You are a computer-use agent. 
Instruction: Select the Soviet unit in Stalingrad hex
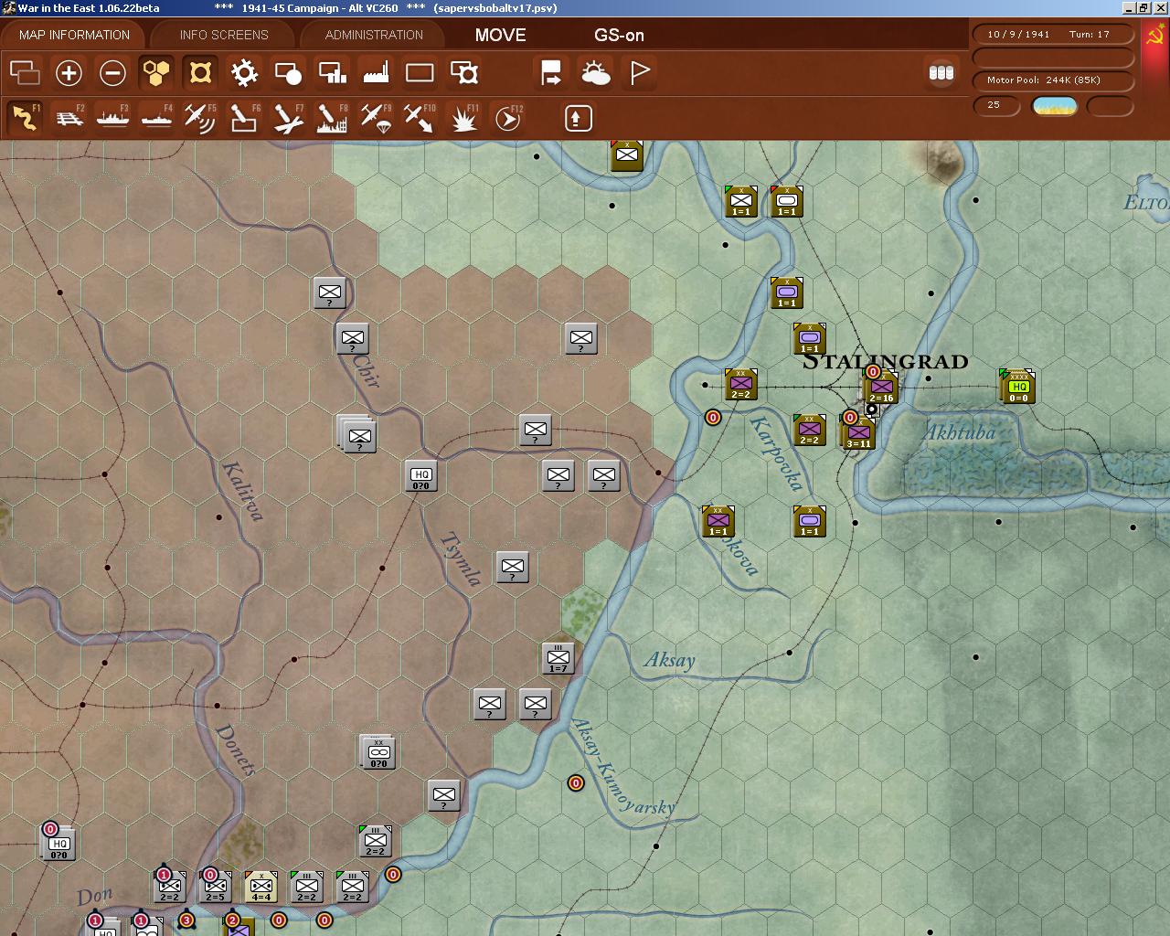click(x=881, y=387)
